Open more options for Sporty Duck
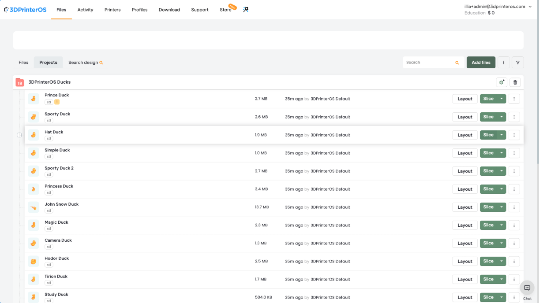This screenshot has width=539, height=303. (x=514, y=117)
